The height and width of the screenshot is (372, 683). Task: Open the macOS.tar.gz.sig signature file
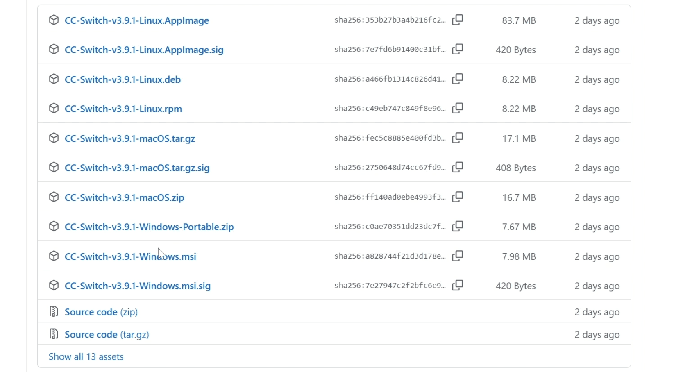[x=137, y=168]
